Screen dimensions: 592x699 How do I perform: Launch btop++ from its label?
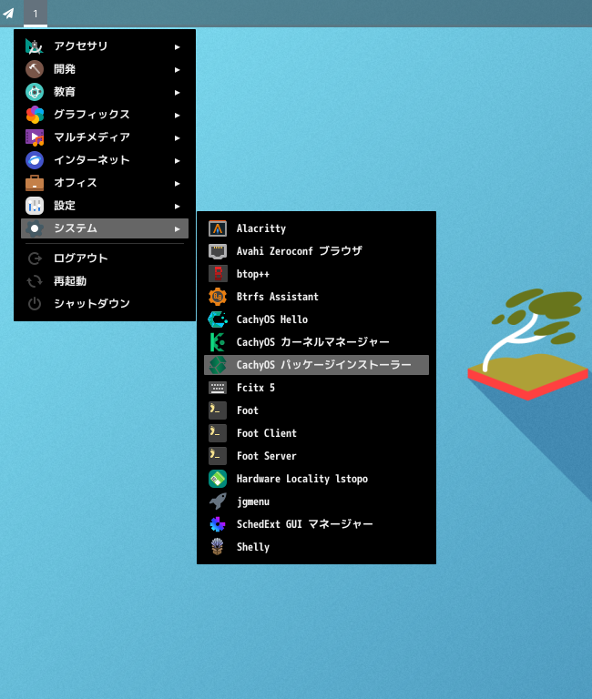[252, 274]
